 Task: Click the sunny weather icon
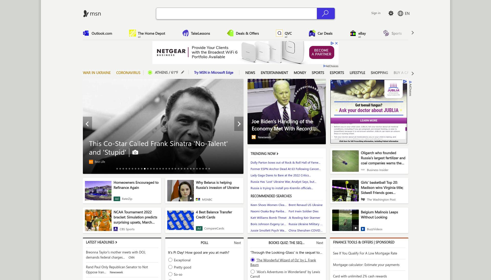150,72
